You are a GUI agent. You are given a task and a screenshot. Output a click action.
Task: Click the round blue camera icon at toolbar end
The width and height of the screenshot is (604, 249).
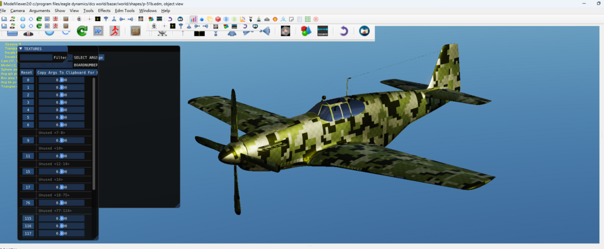(x=364, y=31)
